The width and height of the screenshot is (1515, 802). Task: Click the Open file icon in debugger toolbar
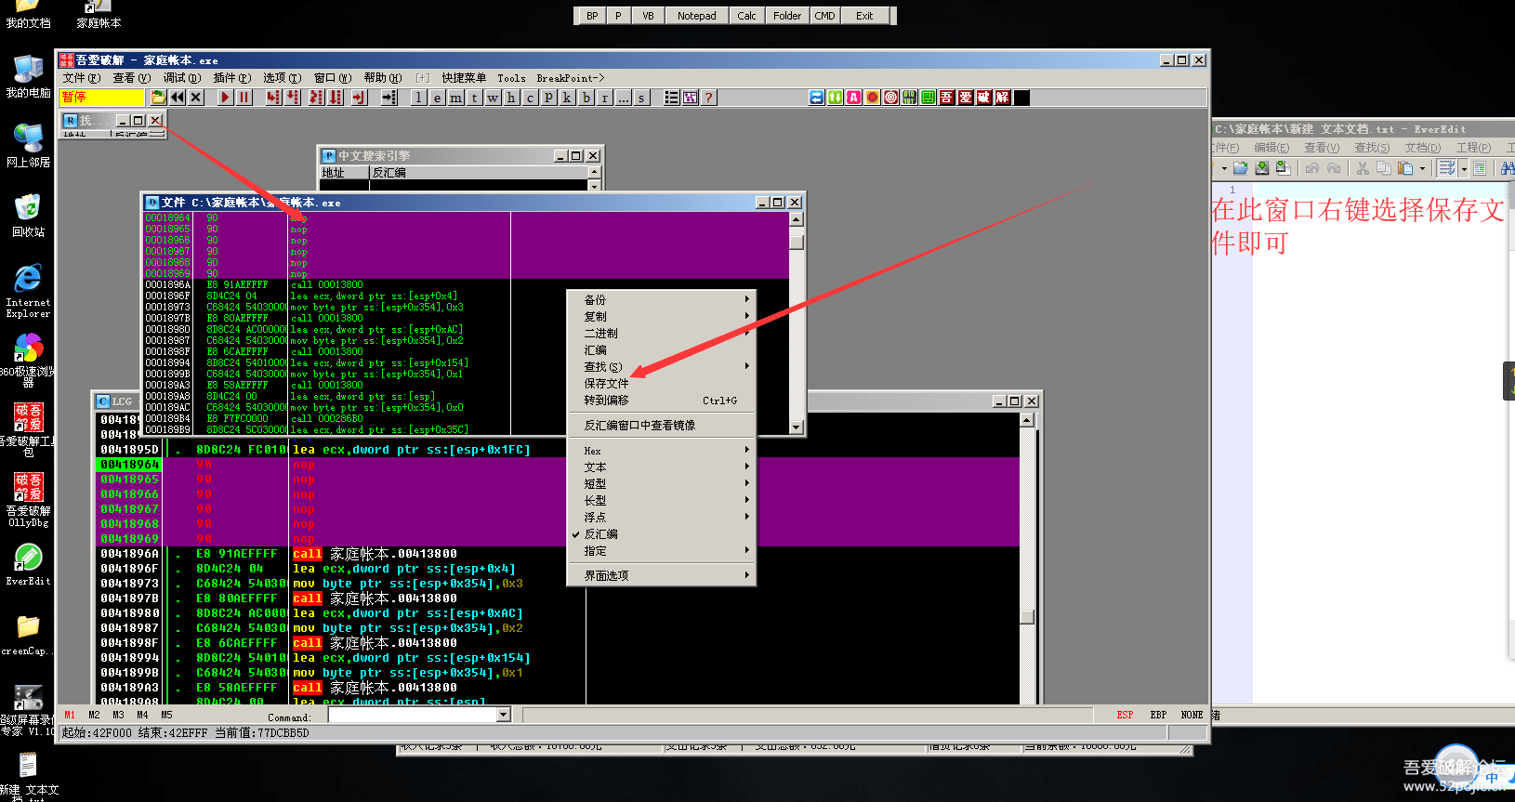[158, 98]
